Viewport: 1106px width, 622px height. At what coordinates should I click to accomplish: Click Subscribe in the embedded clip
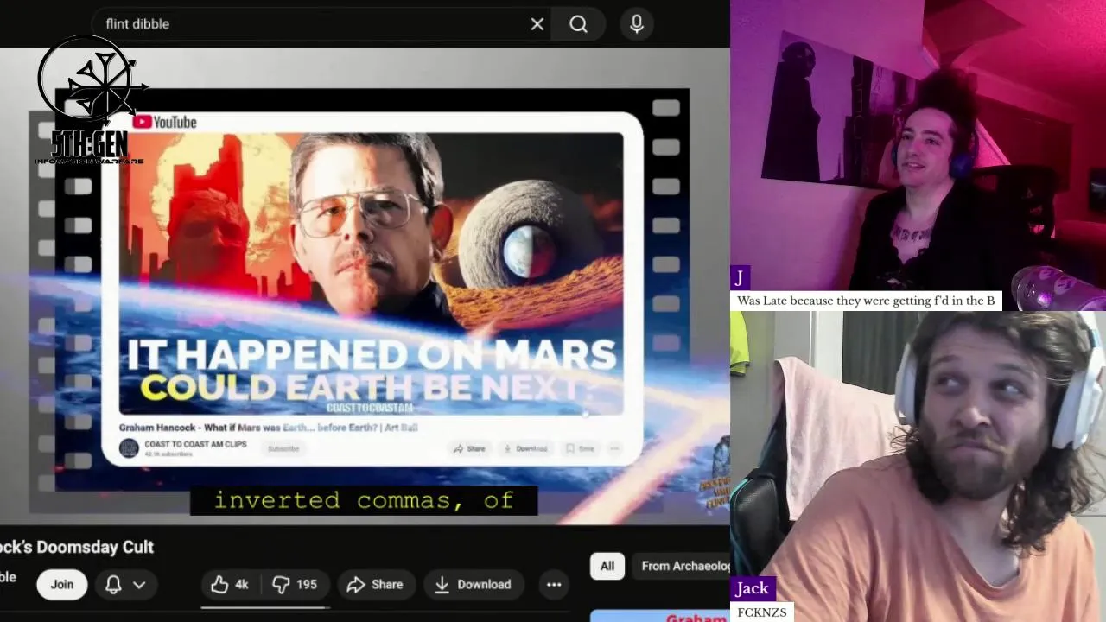[283, 448]
